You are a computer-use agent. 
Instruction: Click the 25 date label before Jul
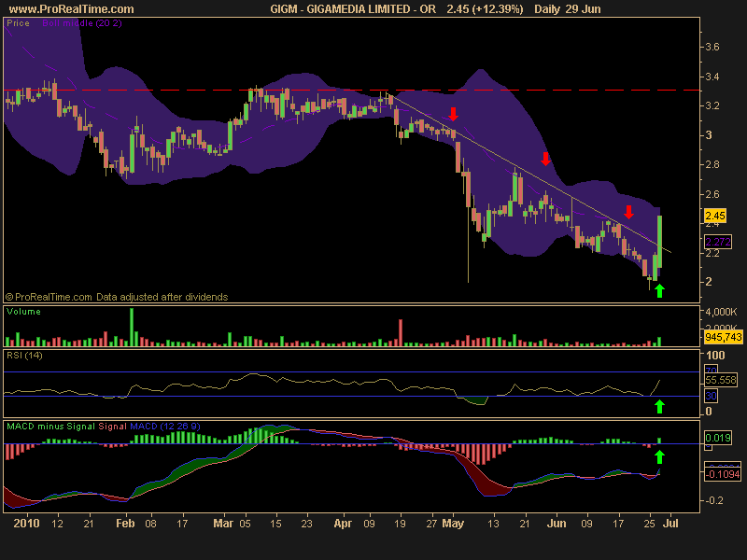pyautogui.click(x=649, y=524)
